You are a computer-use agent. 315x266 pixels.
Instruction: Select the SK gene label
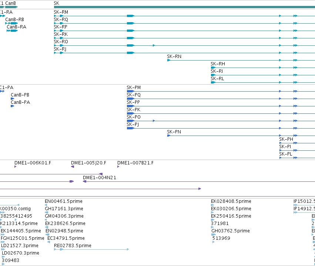(57, 3)
